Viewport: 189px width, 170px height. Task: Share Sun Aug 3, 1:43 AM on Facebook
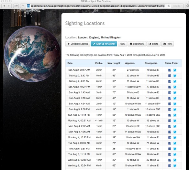(170, 92)
